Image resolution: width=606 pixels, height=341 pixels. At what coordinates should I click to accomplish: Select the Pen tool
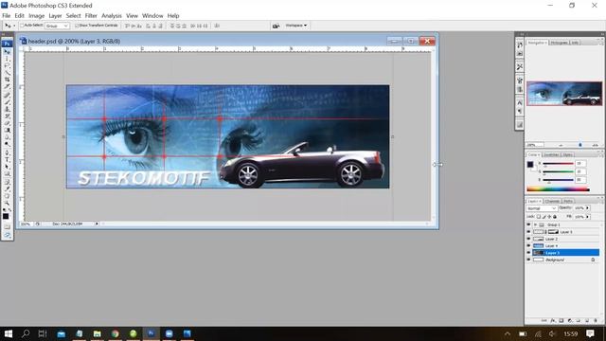pos(7,153)
